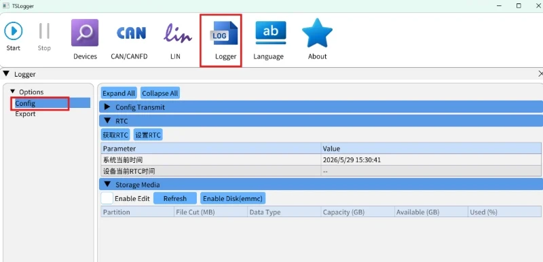Click the 获取RTC button

tap(115, 135)
